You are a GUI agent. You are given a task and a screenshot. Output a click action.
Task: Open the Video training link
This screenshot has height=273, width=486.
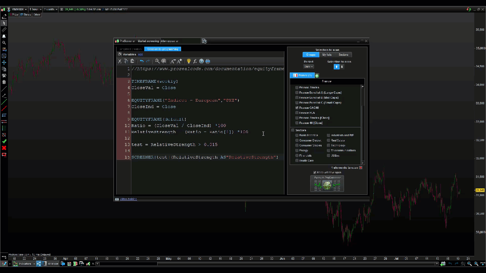(x=128, y=199)
